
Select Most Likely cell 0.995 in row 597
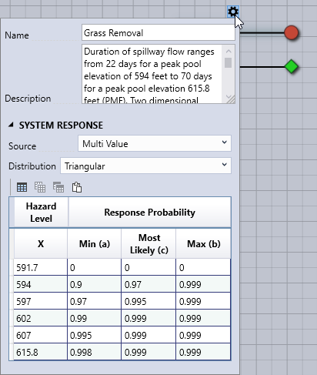coord(148,301)
